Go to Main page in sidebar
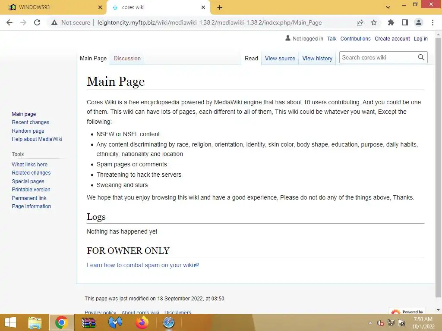 point(24,114)
